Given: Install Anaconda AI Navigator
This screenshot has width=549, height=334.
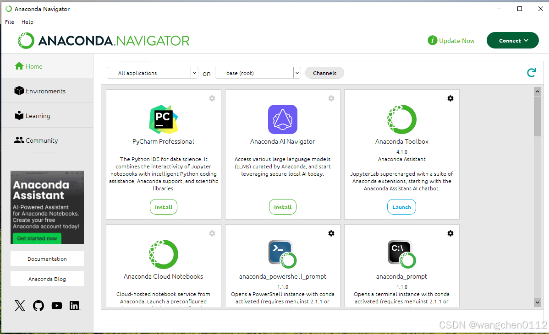Looking at the screenshot, I should pos(283,207).
